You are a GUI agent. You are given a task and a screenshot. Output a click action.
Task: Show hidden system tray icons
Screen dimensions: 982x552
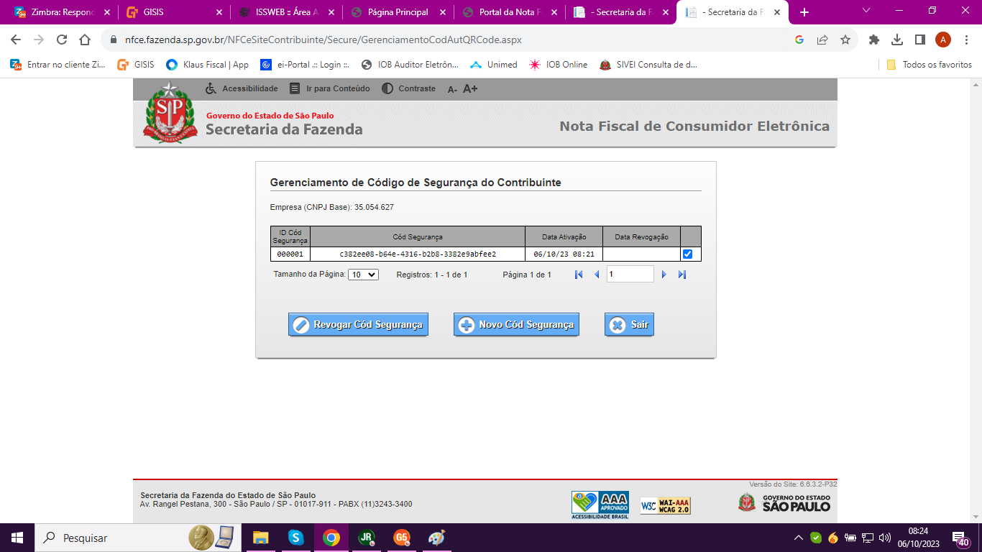[x=799, y=538]
